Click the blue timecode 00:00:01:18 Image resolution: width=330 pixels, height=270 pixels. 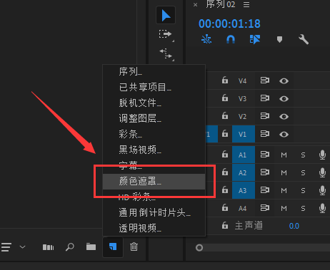(229, 24)
